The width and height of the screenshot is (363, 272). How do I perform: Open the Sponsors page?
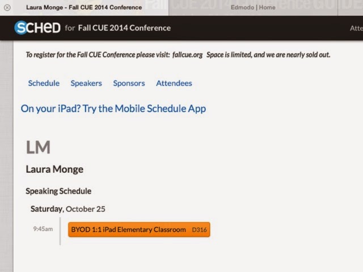129,83
